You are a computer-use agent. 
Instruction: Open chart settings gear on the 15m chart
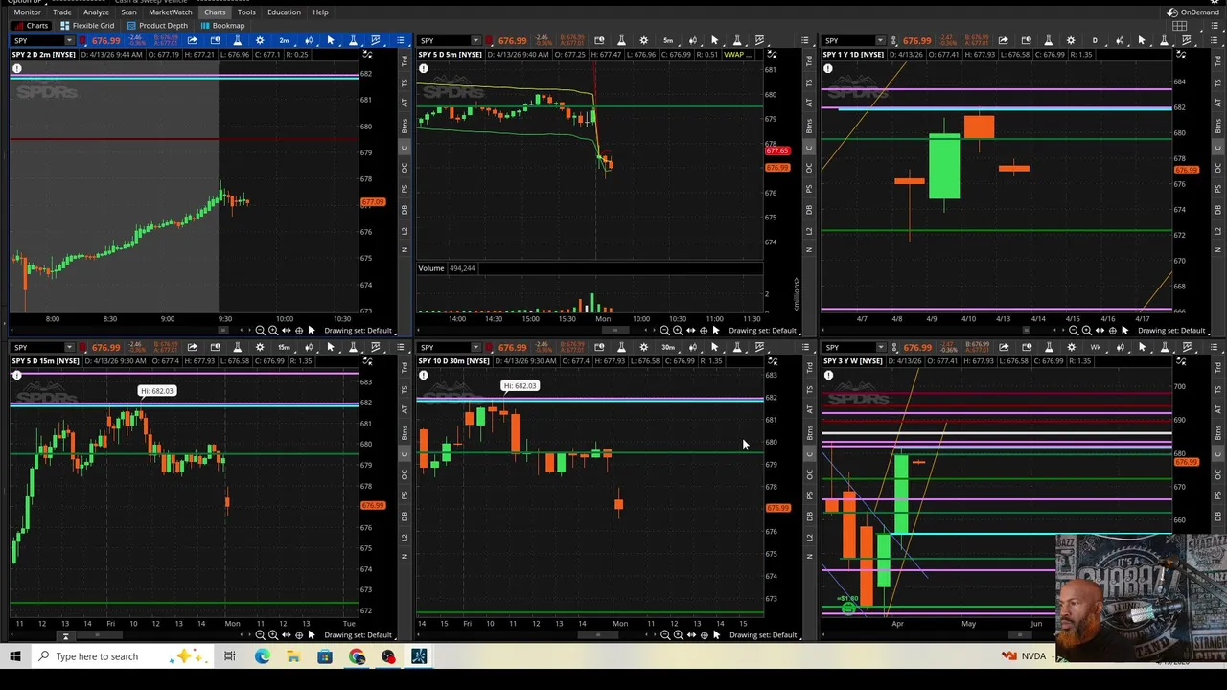260,346
